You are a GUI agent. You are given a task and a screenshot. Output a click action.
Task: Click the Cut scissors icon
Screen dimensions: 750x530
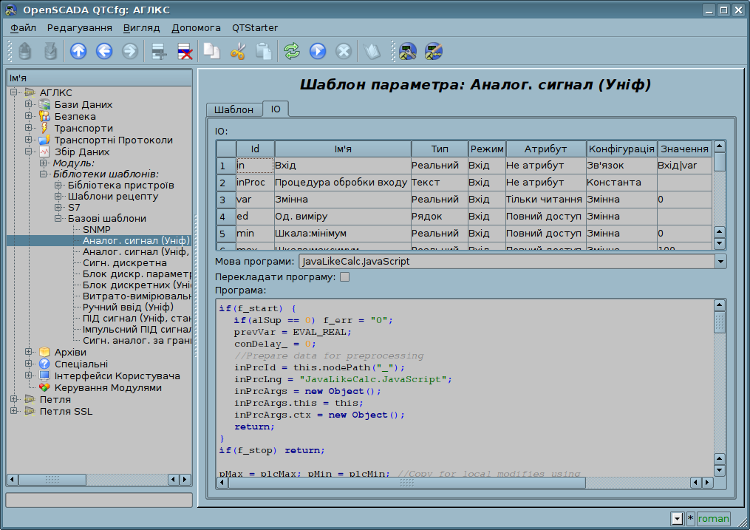[x=238, y=51]
